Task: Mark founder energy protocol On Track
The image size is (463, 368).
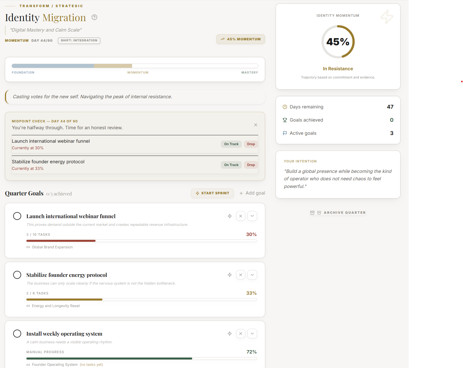Action: point(231,165)
